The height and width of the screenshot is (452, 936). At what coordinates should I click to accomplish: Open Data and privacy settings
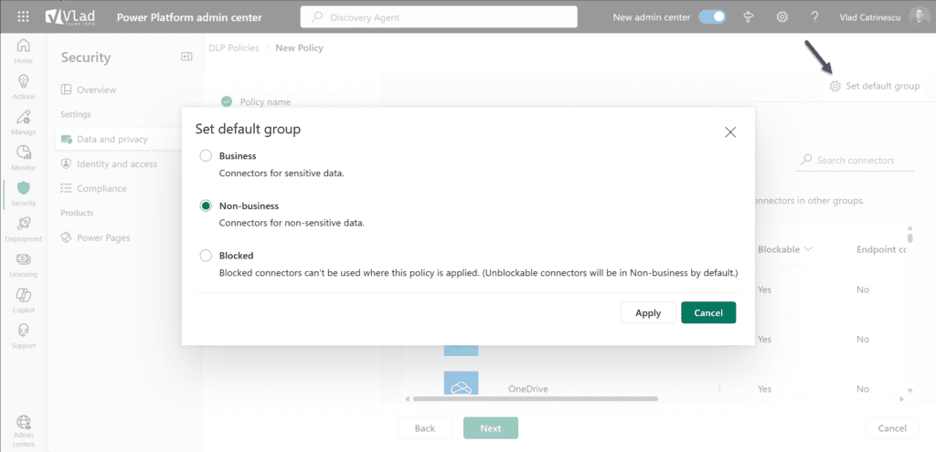pyautogui.click(x=118, y=139)
